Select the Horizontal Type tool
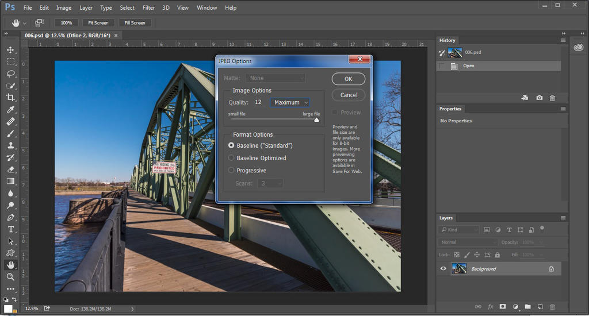This screenshot has height=316, width=589. click(10, 229)
